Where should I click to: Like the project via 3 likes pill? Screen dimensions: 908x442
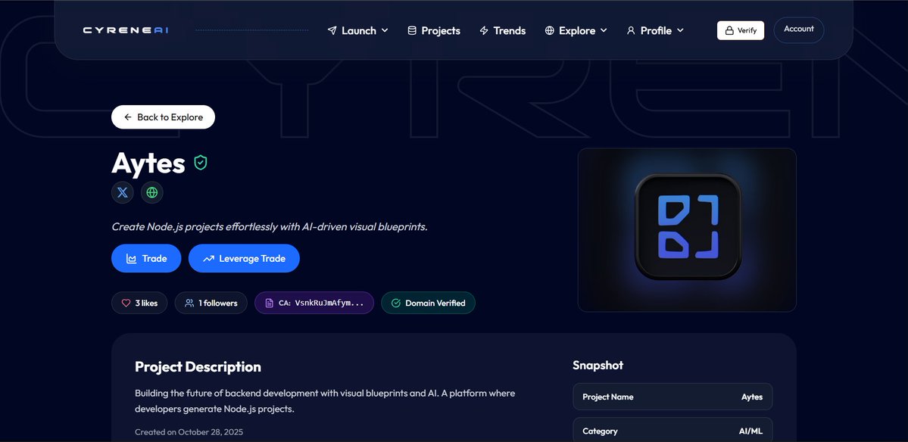(139, 303)
